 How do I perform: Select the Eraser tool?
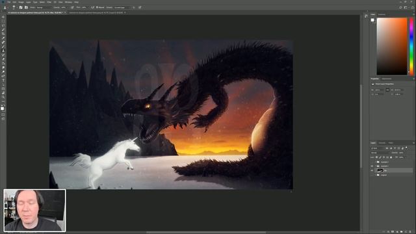pos(3,59)
